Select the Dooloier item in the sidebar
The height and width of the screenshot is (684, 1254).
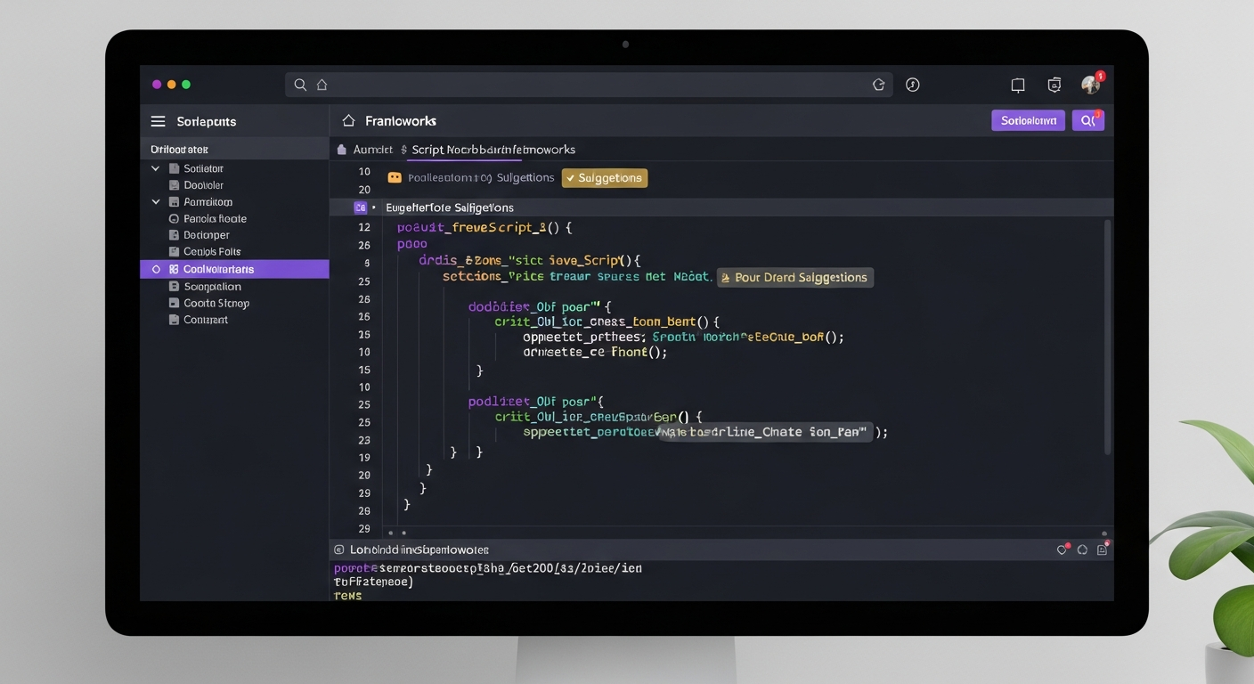pyautogui.click(x=203, y=185)
